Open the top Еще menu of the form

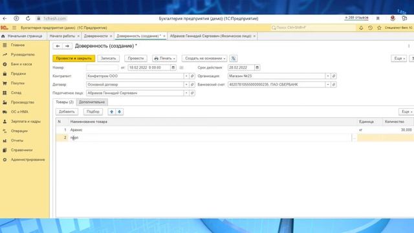click(399, 58)
